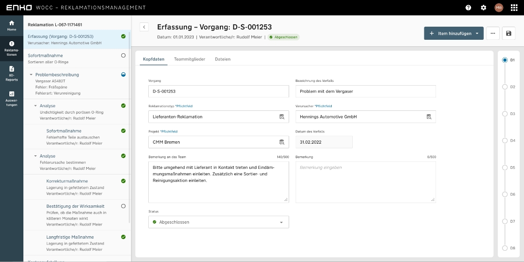Image resolution: width=524 pixels, height=262 pixels.
Task: Toggle empty status circle of top Sofortmaßnahme
Action: [124, 56]
